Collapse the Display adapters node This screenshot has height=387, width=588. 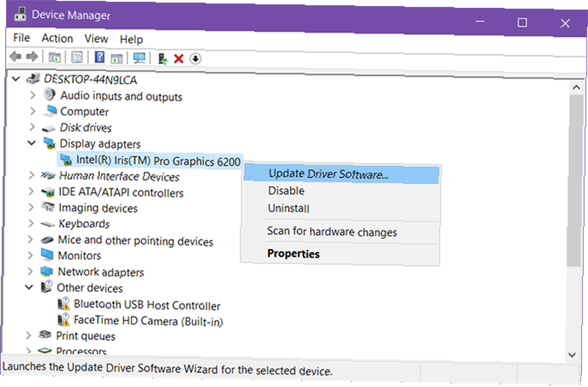coord(32,143)
